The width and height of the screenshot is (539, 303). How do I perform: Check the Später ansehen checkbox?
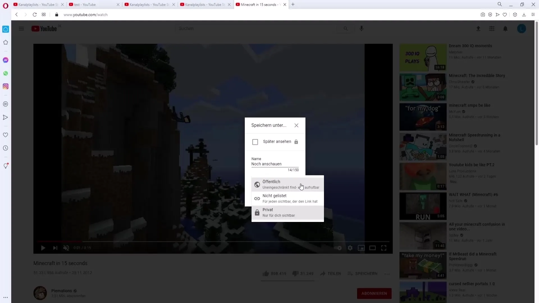255,142
